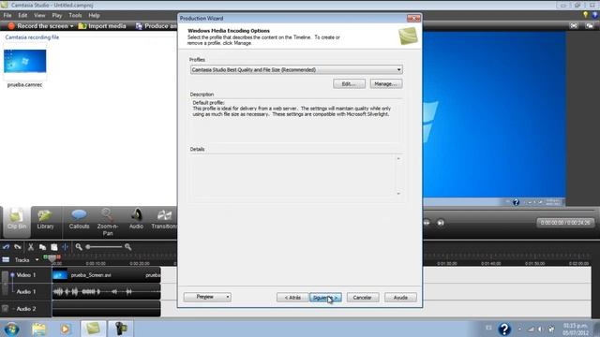Click the light bulb tips icon
Screen dimensions: 600x337
[x=585, y=15]
